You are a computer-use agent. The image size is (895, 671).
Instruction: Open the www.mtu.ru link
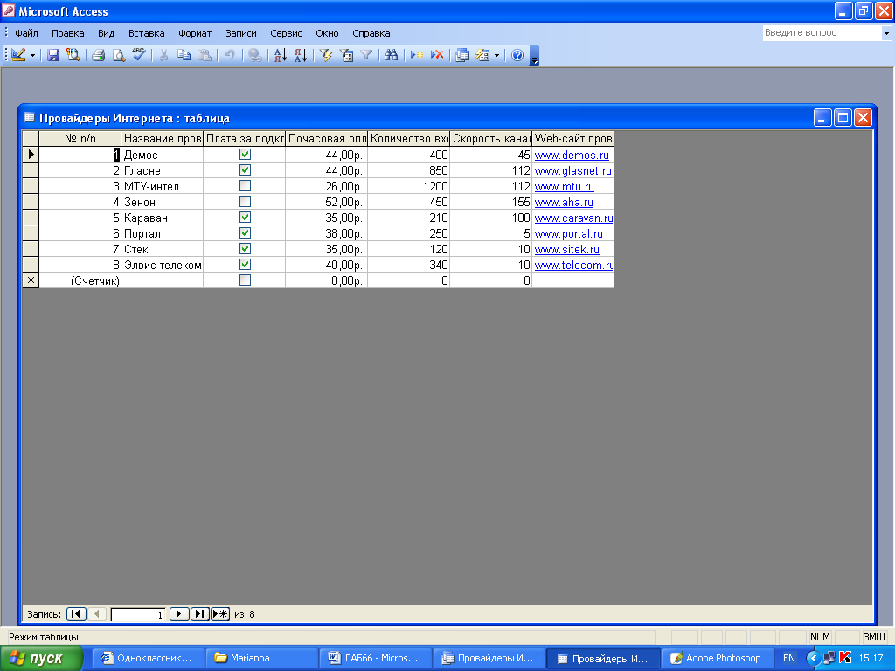click(564, 187)
